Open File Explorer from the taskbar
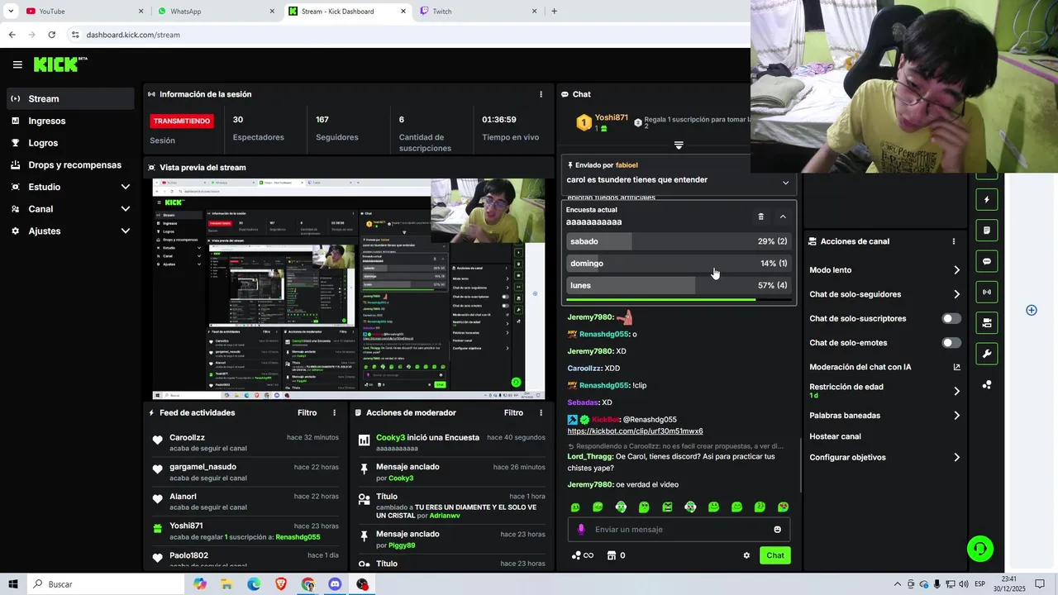The image size is (1058, 595). tap(226, 584)
